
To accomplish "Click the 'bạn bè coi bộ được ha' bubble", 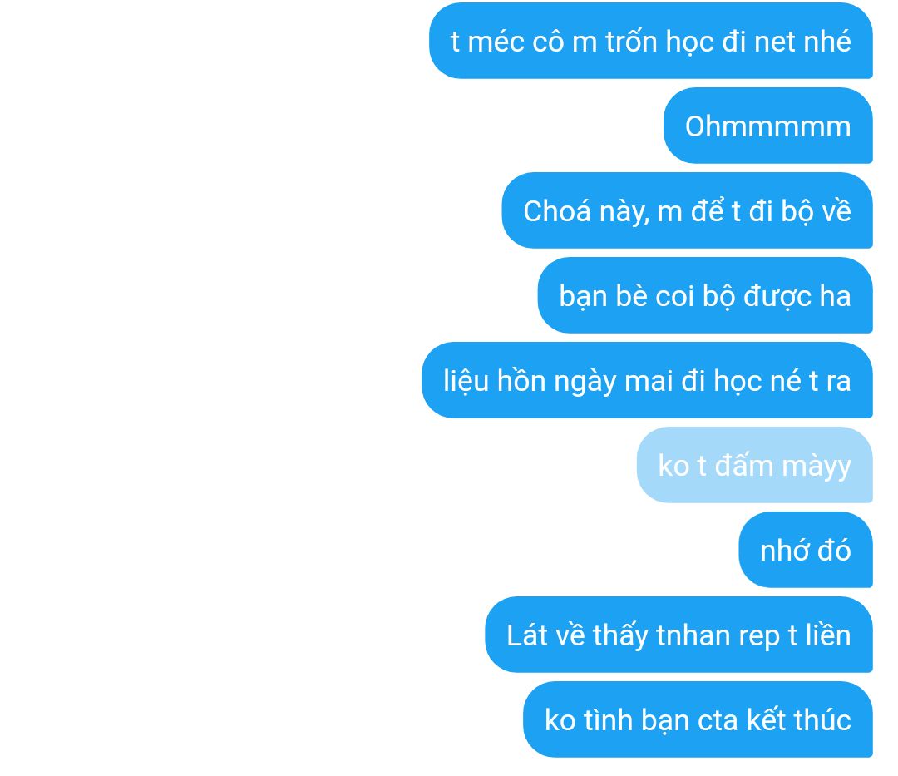I will pyautogui.click(x=705, y=295).
